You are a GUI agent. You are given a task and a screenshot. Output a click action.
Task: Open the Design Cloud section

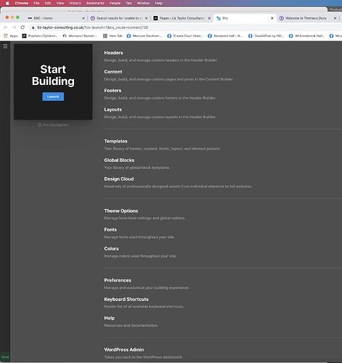pyautogui.click(x=119, y=179)
